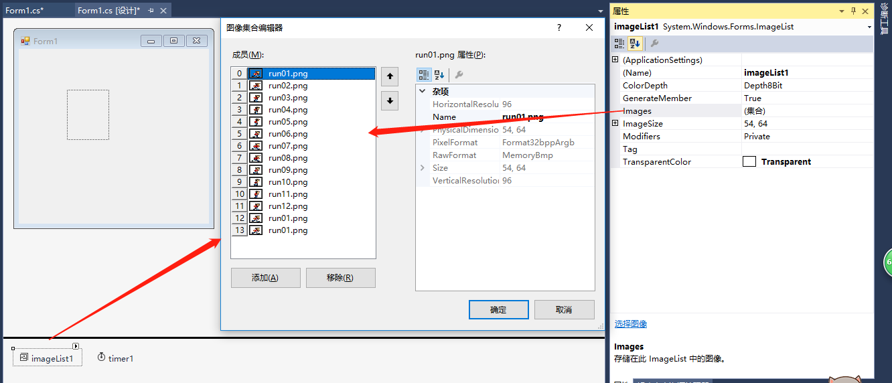Screen dimensions: 892x383
Task: Click alphabetical sort in Properties panel toolbar
Action: coord(635,43)
